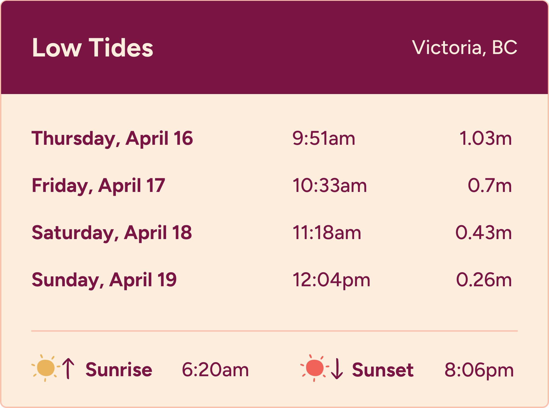This screenshot has width=549, height=408.
Task: Click the upward arrow beside Sunrise
Action: click(68, 369)
